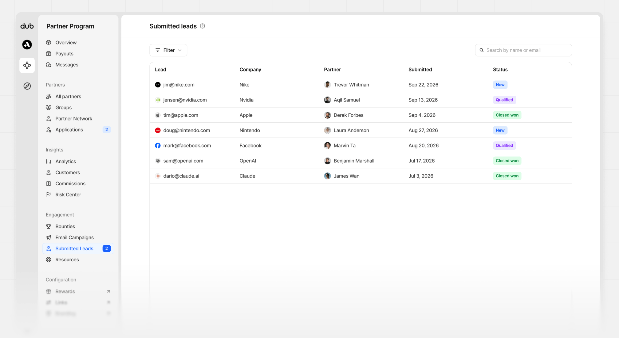Open Customers

point(78,173)
